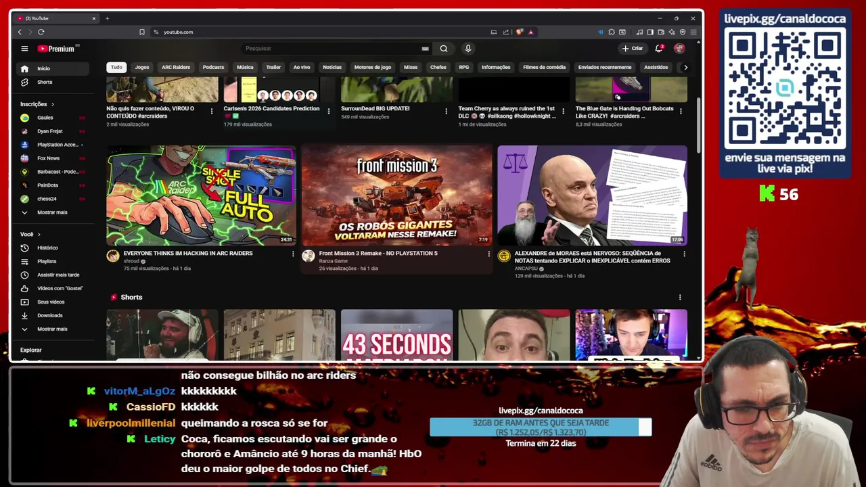The height and width of the screenshot is (487, 866).
Task: Open the shroud channel name link
Action: click(131, 261)
